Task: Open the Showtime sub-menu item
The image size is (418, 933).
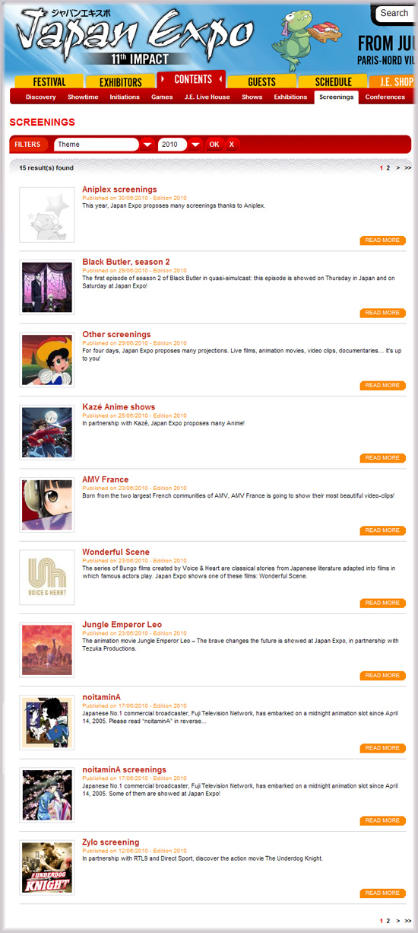Action: click(83, 97)
